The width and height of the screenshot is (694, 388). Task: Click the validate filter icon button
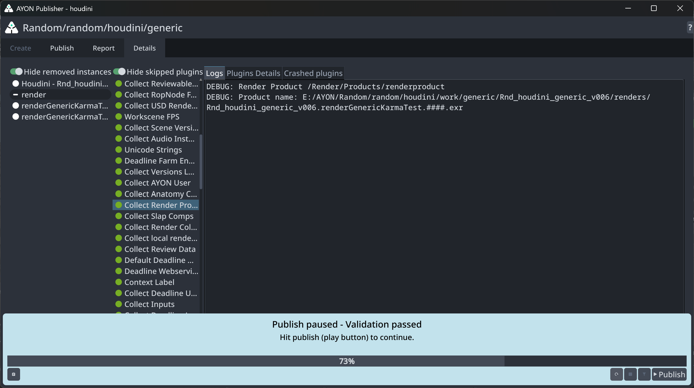tap(644, 374)
